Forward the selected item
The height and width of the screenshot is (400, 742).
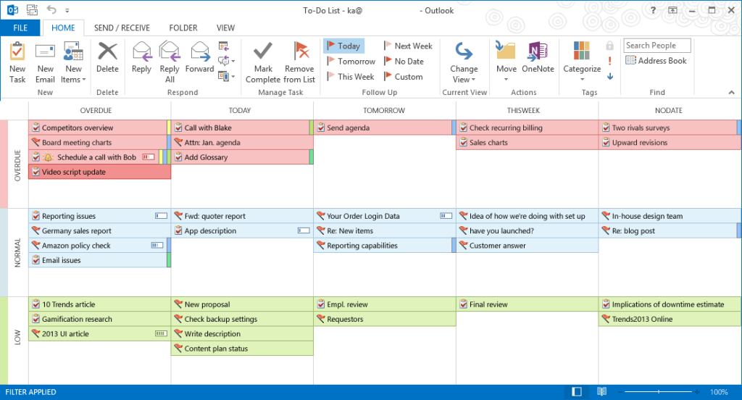point(200,58)
